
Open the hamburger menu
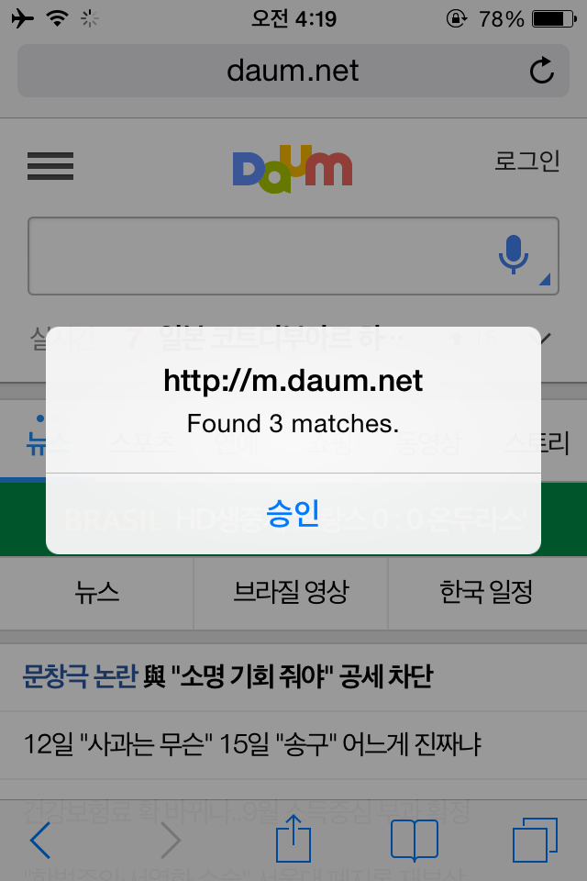(x=50, y=166)
